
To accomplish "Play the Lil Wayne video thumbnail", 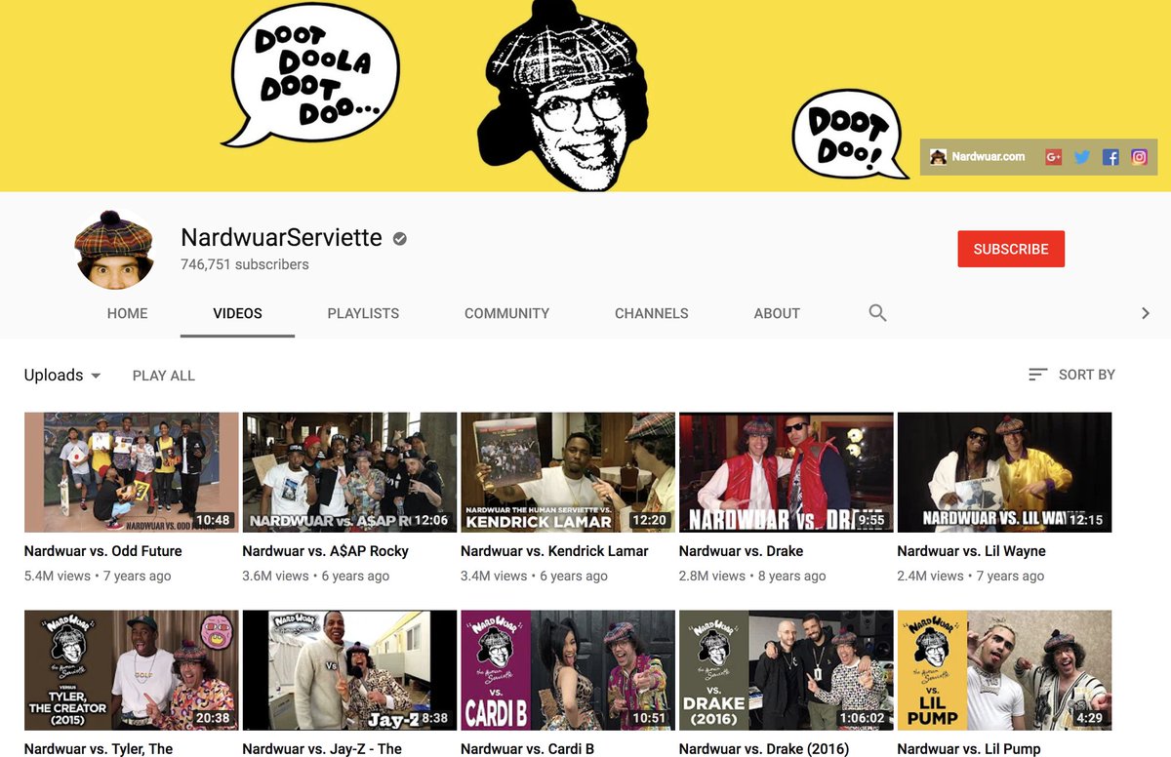I will pyautogui.click(x=1005, y=472).
